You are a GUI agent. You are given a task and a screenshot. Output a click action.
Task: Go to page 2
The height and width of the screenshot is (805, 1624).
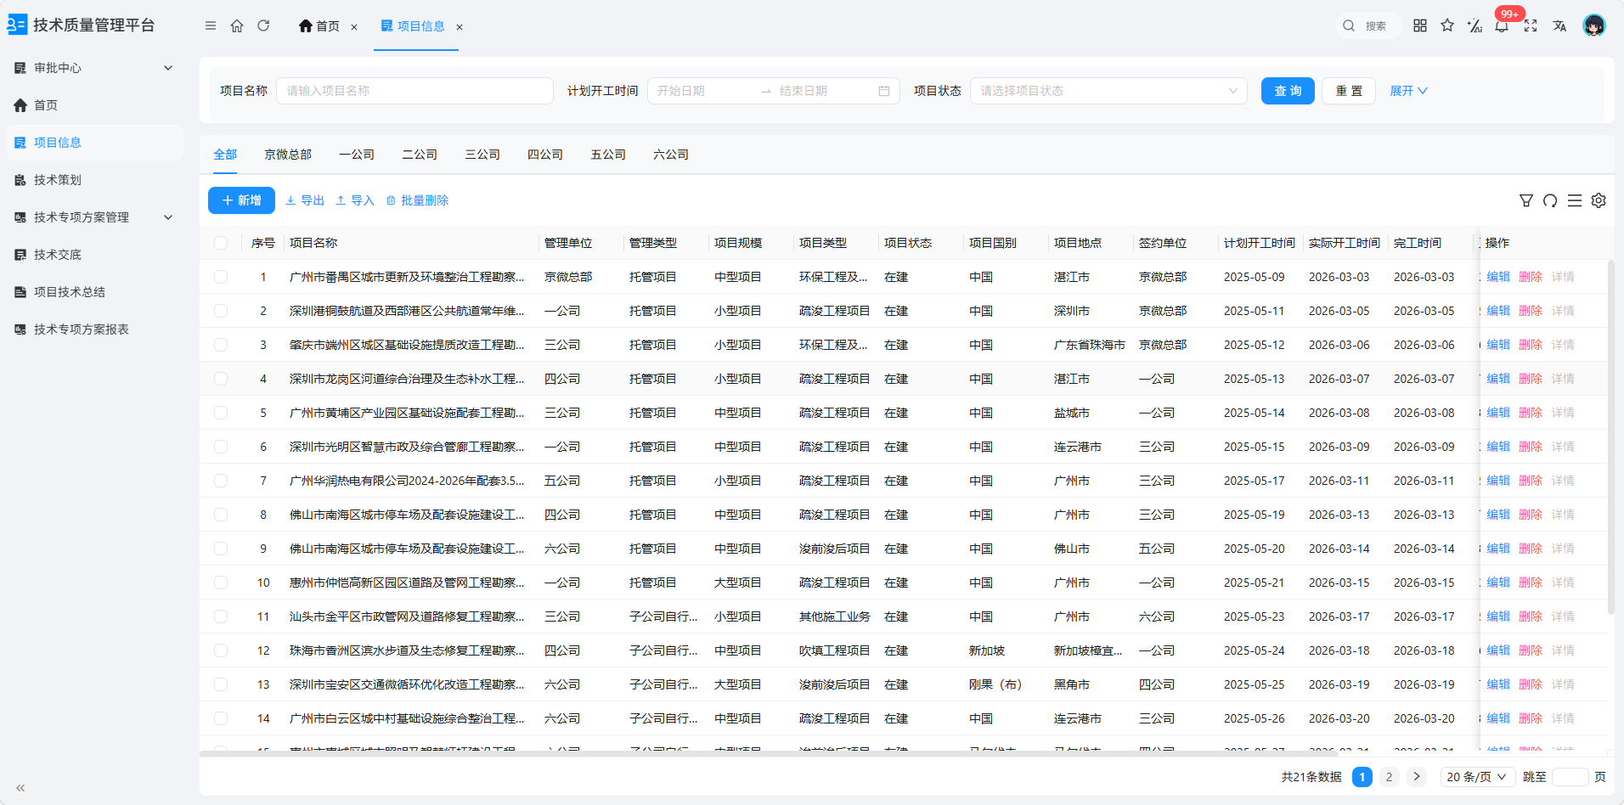(1390, 777)
